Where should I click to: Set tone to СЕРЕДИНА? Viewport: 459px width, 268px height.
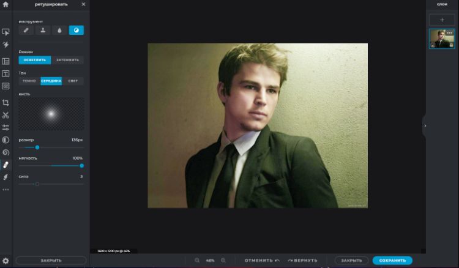51,81
